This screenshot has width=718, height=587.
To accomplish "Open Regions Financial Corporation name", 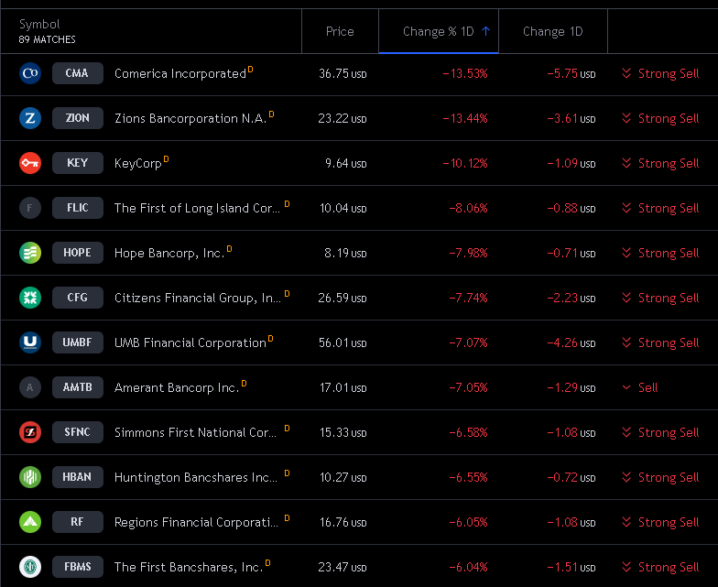I will [x=196, y=522].
